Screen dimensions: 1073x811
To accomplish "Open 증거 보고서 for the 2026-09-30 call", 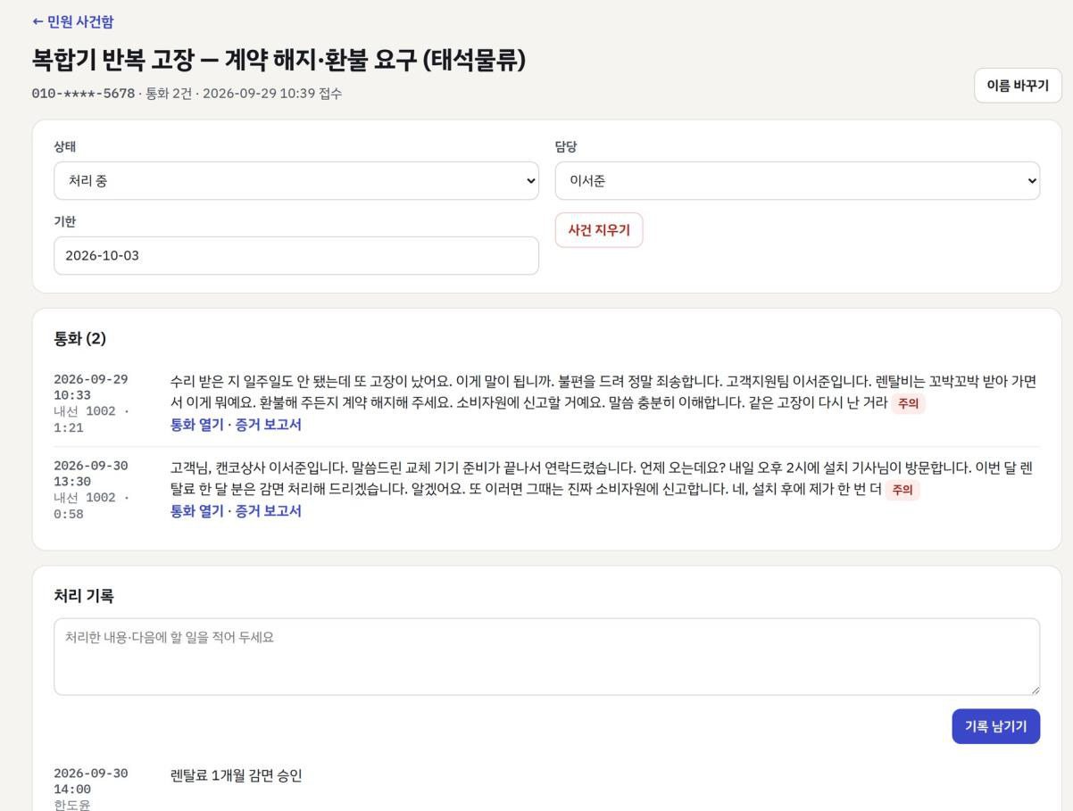I will click(268, 511).
